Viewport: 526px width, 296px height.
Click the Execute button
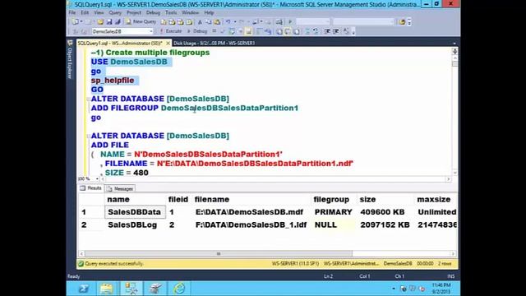pyautogui.click(x=170, y=31)
